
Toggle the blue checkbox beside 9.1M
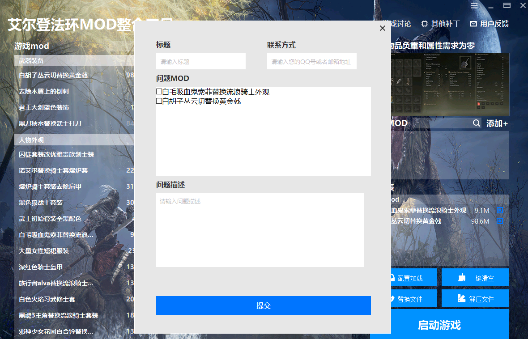tap(500, 210)
